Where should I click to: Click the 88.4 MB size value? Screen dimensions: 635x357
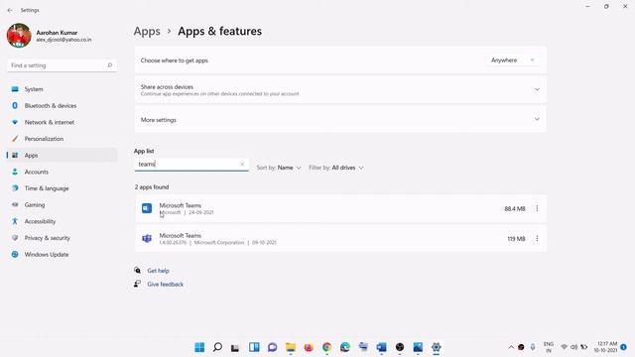pos(515,209)
